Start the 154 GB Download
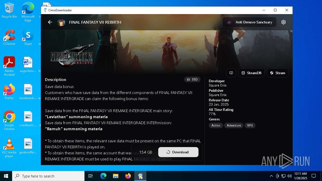This screenshot has height=181, width=322. pyautogui.click(x=178, y=152)
